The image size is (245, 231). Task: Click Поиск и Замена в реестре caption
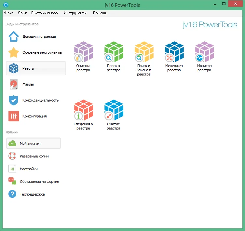(x=144, y=70)
